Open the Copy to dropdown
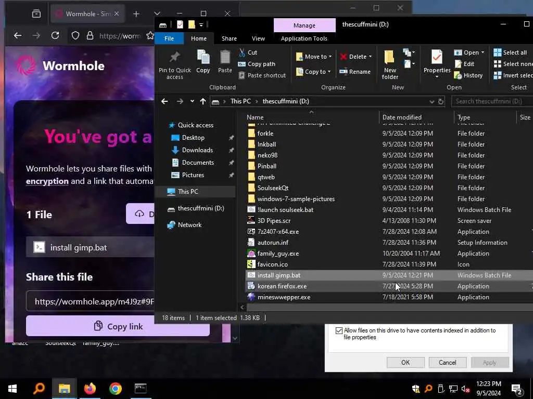533x399 pixels. [x=313, y=72]
